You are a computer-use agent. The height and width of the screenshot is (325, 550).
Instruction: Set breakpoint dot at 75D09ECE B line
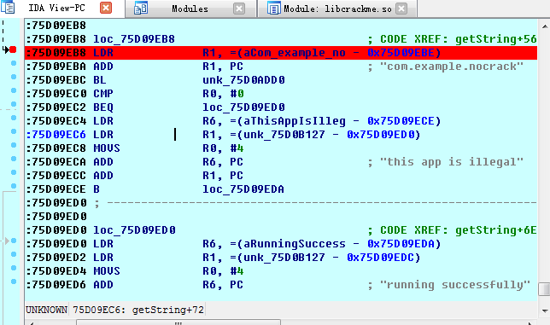tap(14, 186)
